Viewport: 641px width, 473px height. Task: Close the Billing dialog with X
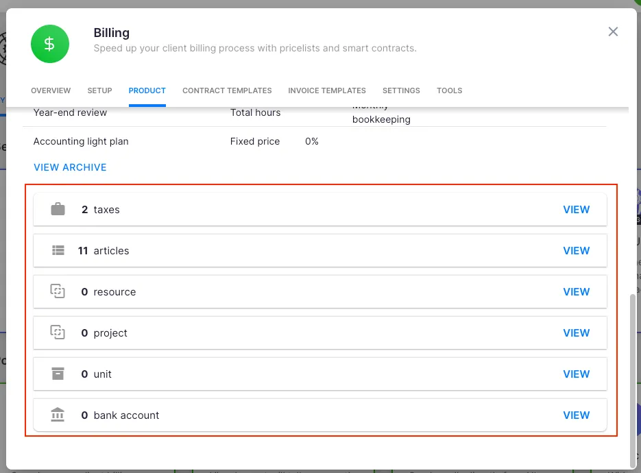click(613, 32)
